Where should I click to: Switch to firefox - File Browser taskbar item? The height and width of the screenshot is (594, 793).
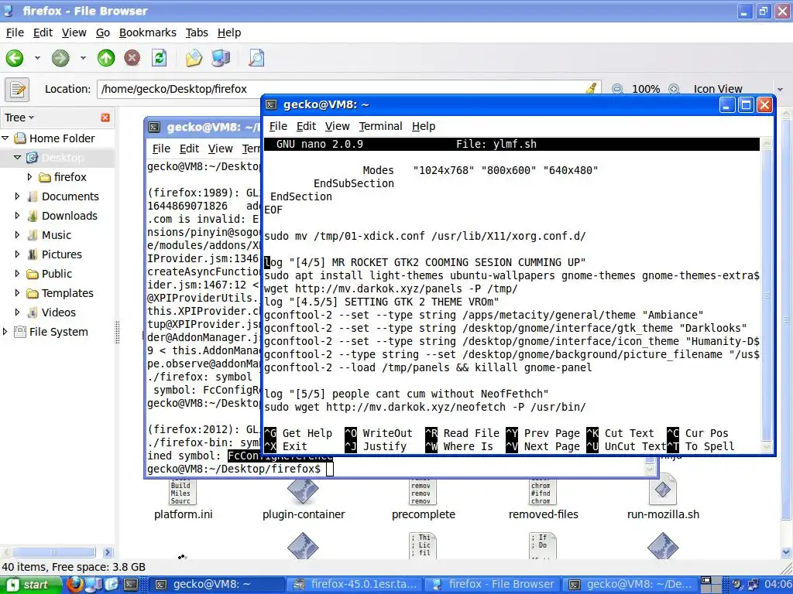point(493,585)
